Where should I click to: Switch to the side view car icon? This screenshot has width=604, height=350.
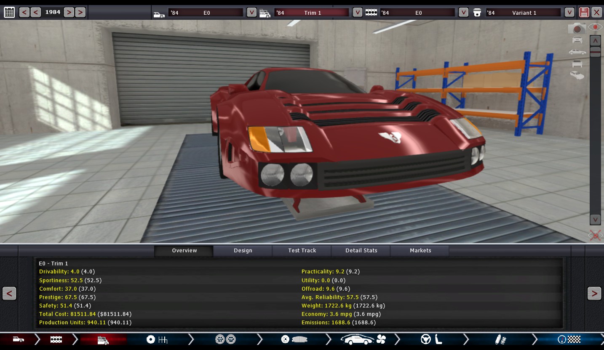577,52
